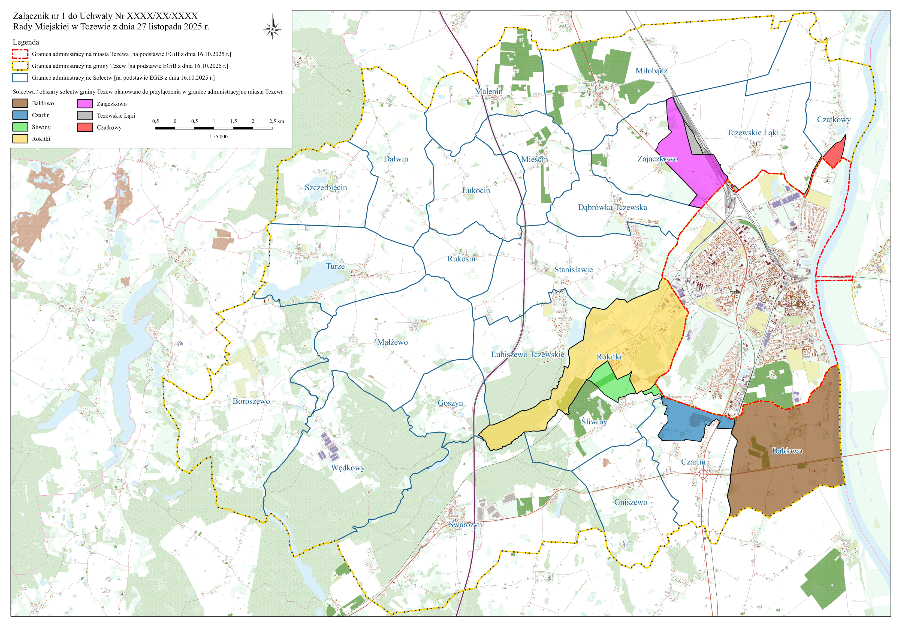The image size is (902, 638).
Task: Click the Legenda heading
Action: [x=26, y=42]
